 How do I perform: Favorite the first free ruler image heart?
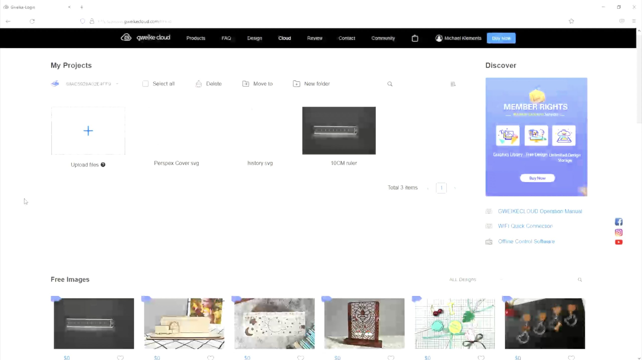click(x=120, y=357)
